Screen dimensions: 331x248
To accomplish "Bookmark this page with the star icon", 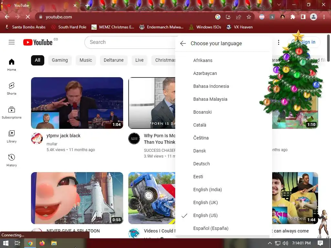I will [x=249, y=17].
